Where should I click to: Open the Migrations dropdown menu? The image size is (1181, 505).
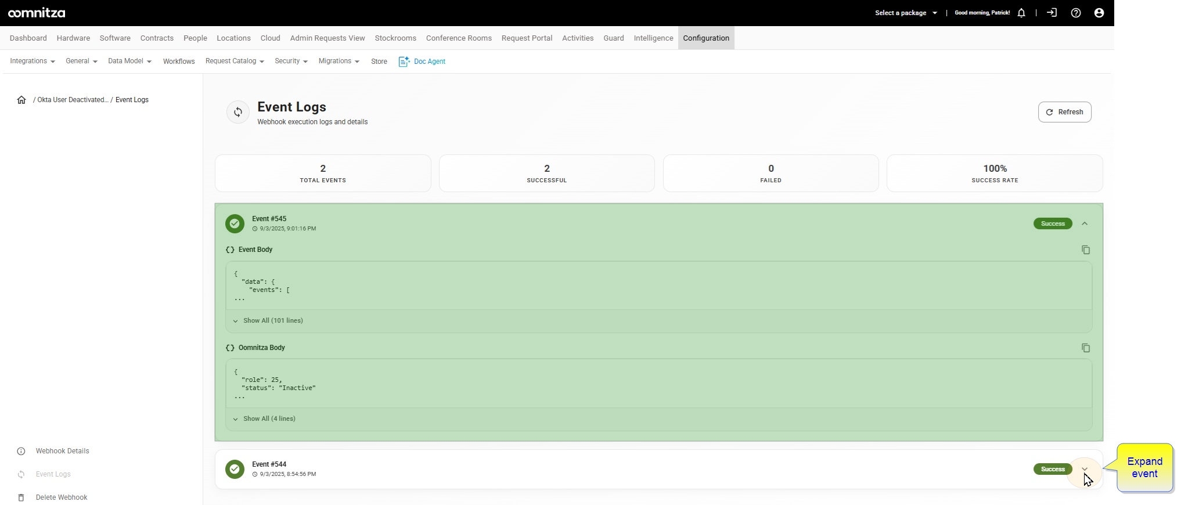point(339,61)
